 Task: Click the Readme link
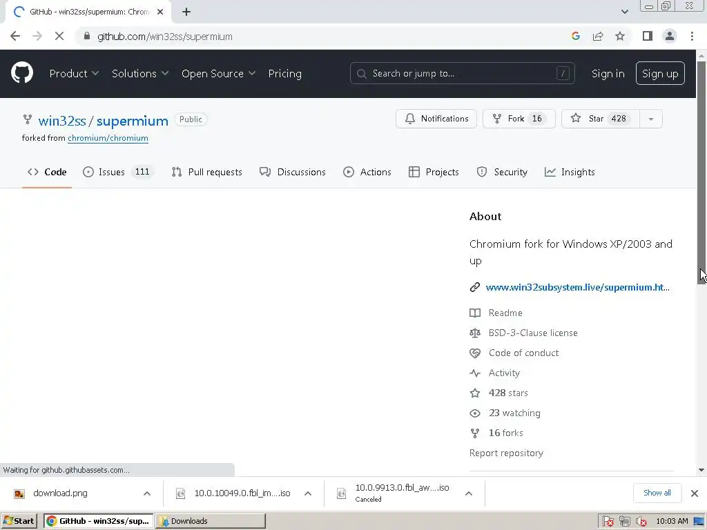click(x=505, y=313)
